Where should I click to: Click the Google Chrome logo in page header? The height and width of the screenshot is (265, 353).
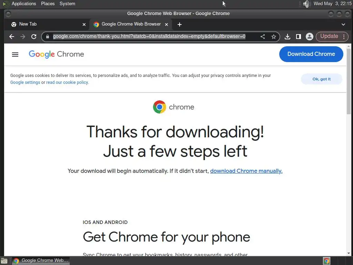(x=56, y=54)
